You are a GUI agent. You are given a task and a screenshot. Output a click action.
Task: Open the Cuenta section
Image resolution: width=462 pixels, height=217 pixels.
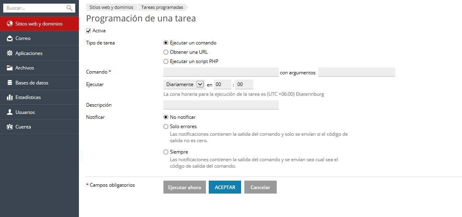tap(40, 127)
